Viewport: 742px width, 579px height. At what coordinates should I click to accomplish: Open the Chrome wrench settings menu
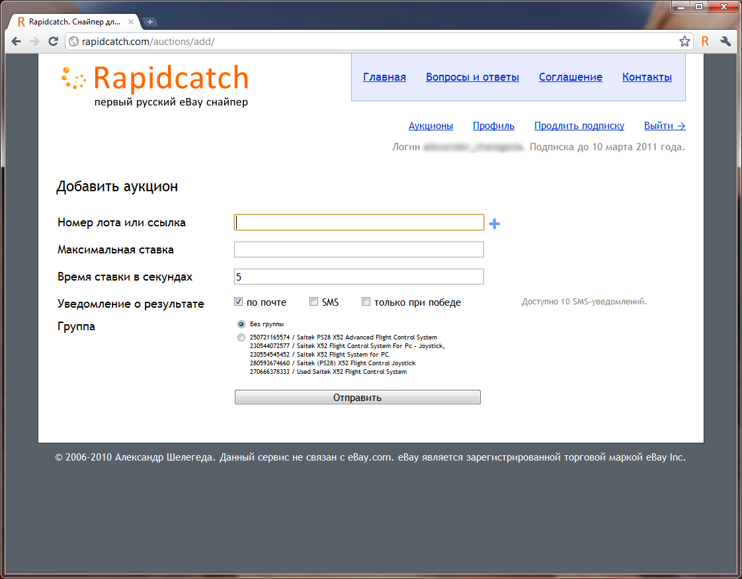coord(725,42)
